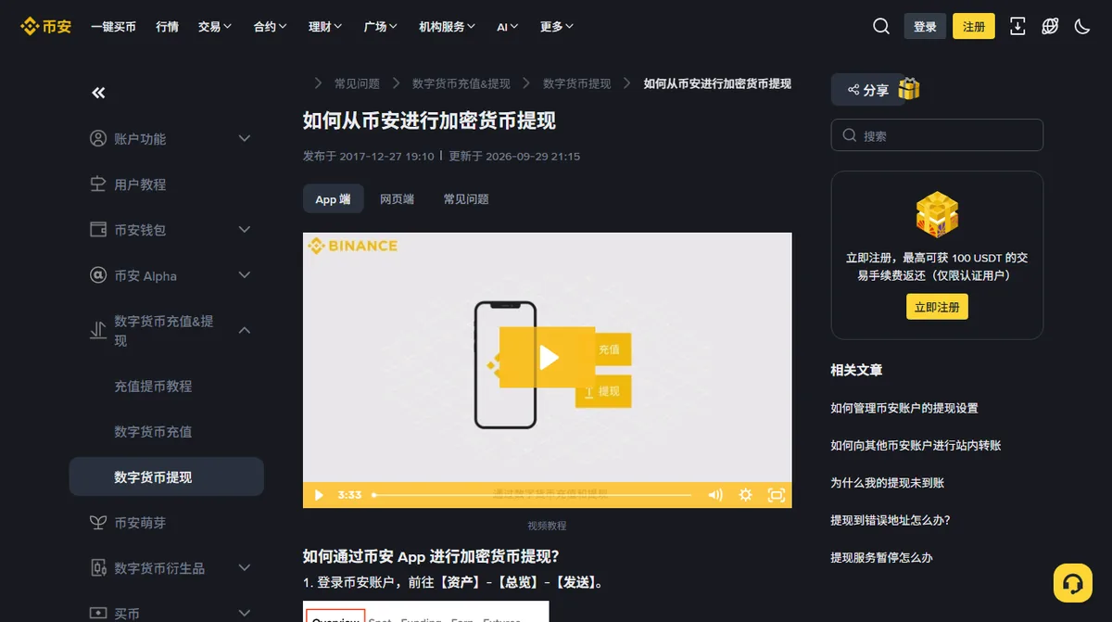
Task: Click the 数字货币衍生品 icon
Action: (98, 567)
